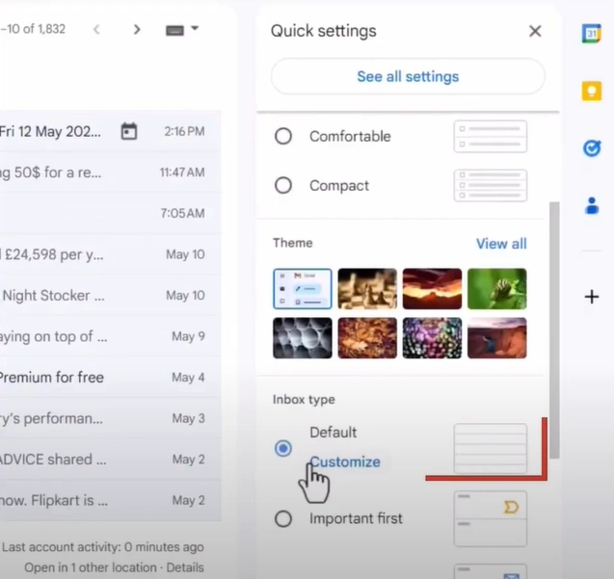Choose the red canyon theme thumbnail
Viewport: 614px width, 579px height.
click(x=432, y=289)
